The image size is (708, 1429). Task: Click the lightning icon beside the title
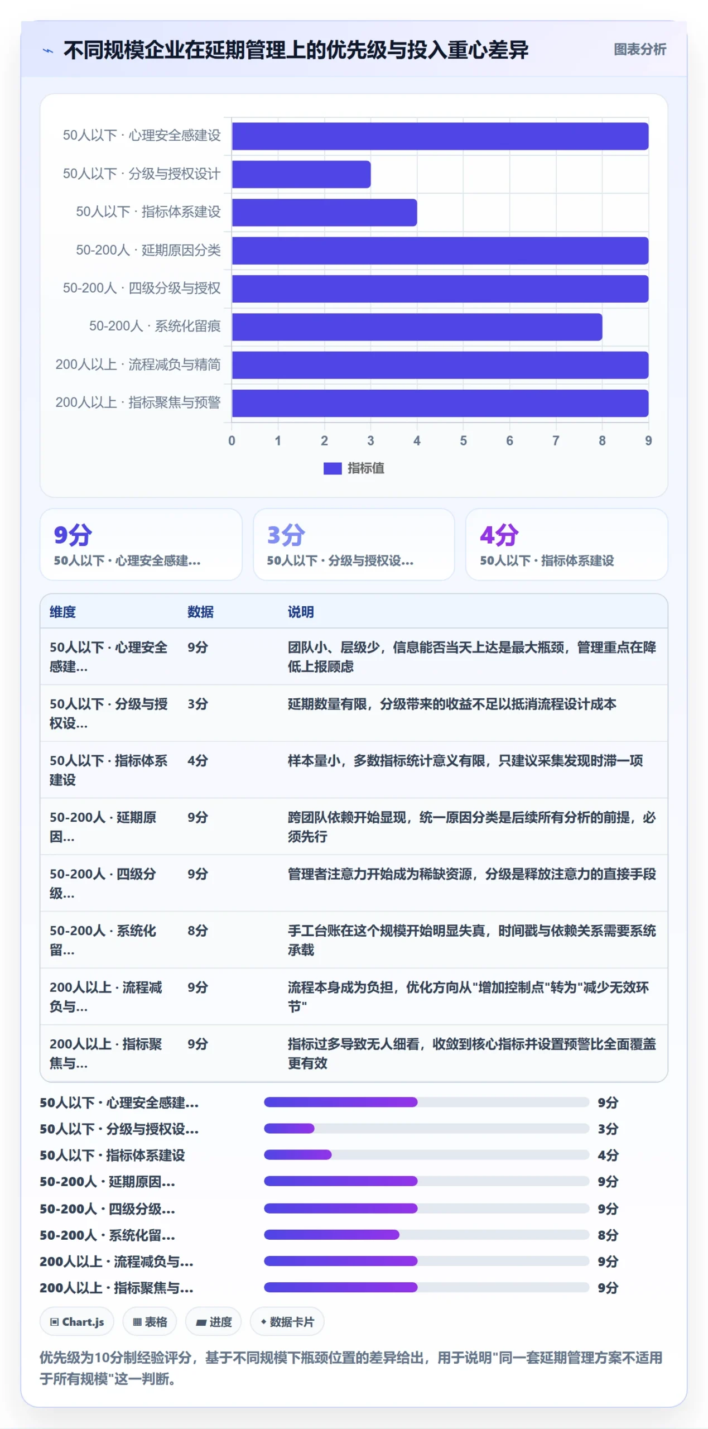[49, 51]
